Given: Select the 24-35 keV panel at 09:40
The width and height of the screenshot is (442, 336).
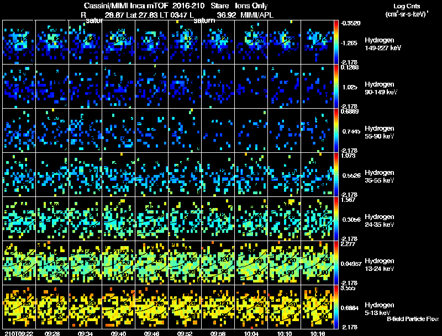Looking at the screenshot, I should pos(118,218).
